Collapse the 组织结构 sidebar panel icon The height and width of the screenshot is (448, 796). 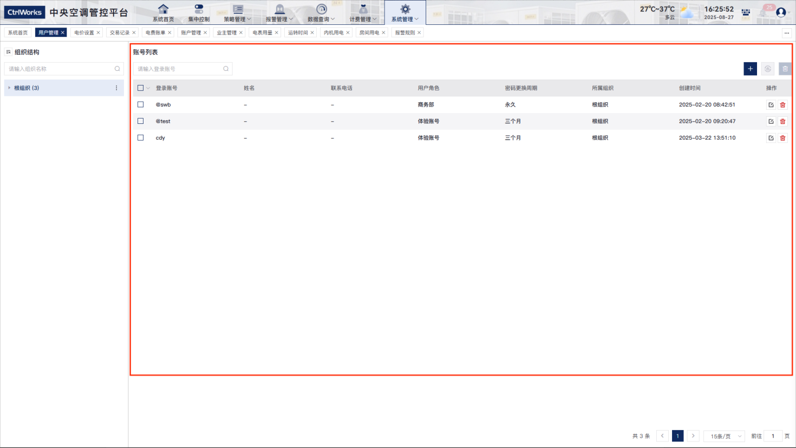pyautogui.click(x=8, y=52)
